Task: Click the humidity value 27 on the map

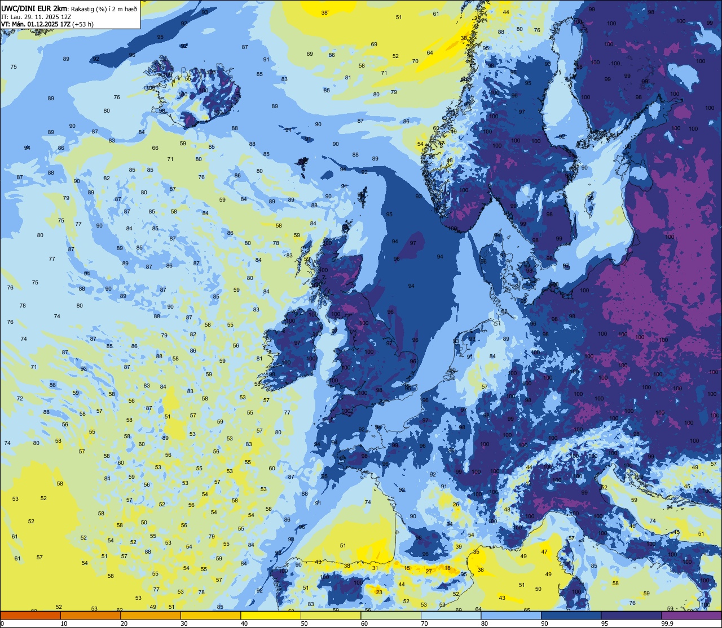Action: pyautogui.click(x=429, y=571)
